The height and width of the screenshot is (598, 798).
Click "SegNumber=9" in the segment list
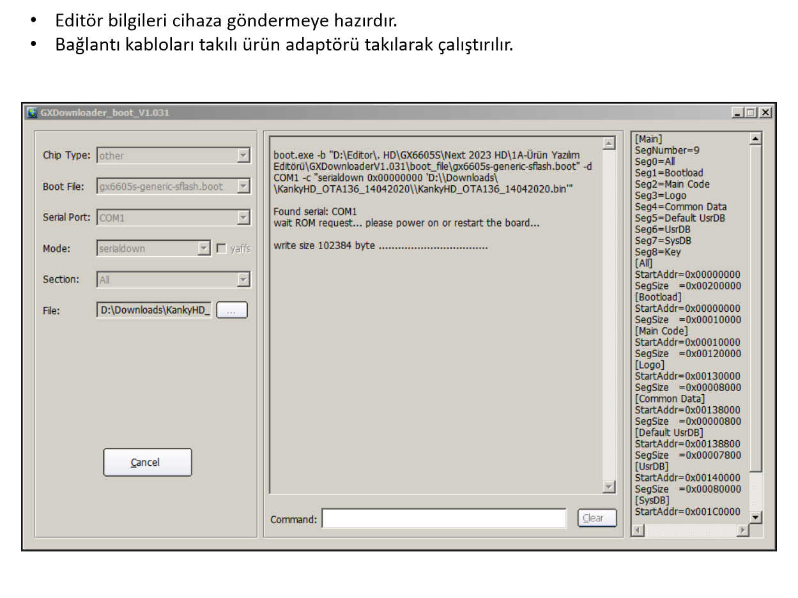coord(667,150)
